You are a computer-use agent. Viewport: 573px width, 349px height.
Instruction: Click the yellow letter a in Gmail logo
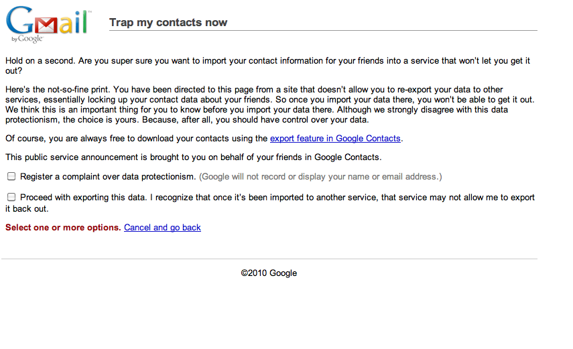pos(66,25)
